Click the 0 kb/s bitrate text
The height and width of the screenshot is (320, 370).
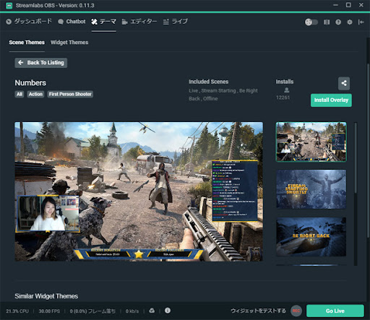pos(132,311)
